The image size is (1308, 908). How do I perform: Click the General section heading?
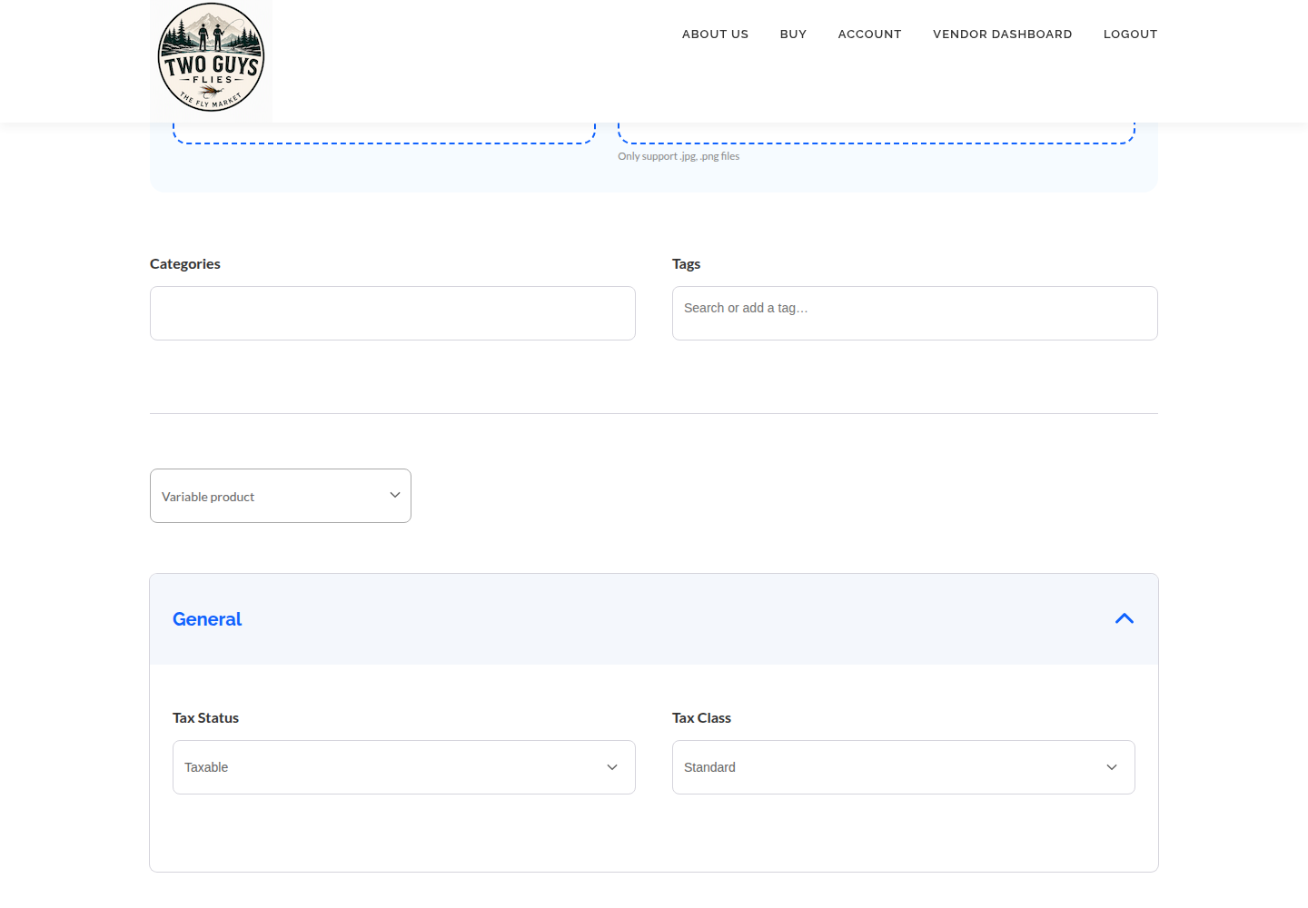207,619
